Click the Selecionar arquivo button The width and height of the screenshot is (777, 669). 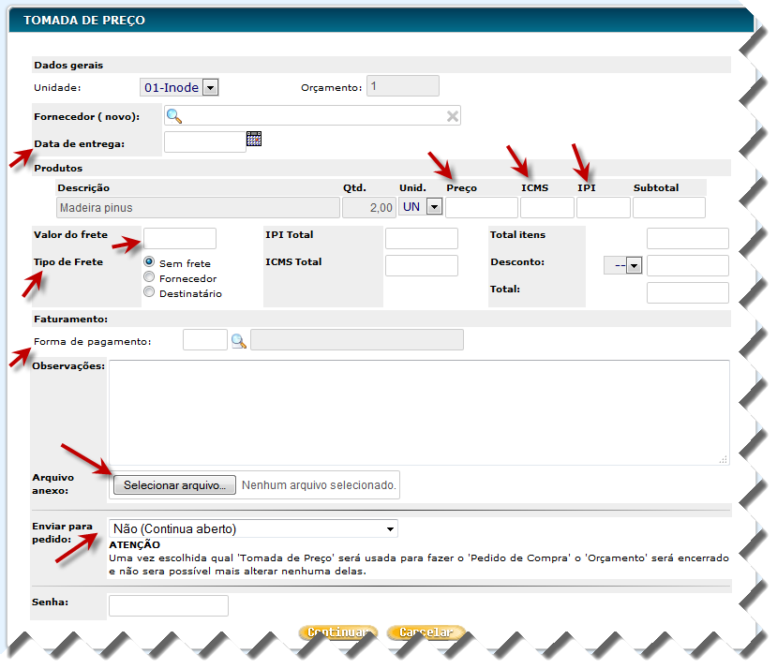point(174,485)
